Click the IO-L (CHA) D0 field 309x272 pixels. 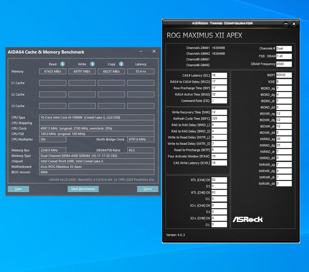pos(219,206)
